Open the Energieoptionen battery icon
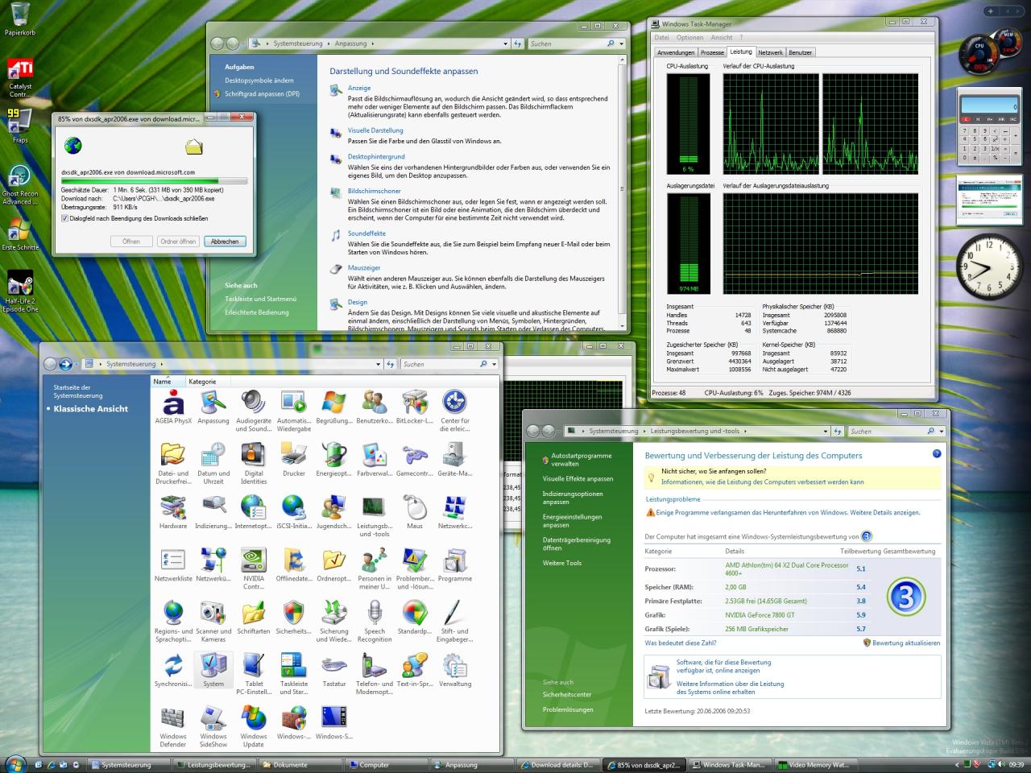Screen dimensions: 1031x773 pyautogui.click(x=334, y=461)
